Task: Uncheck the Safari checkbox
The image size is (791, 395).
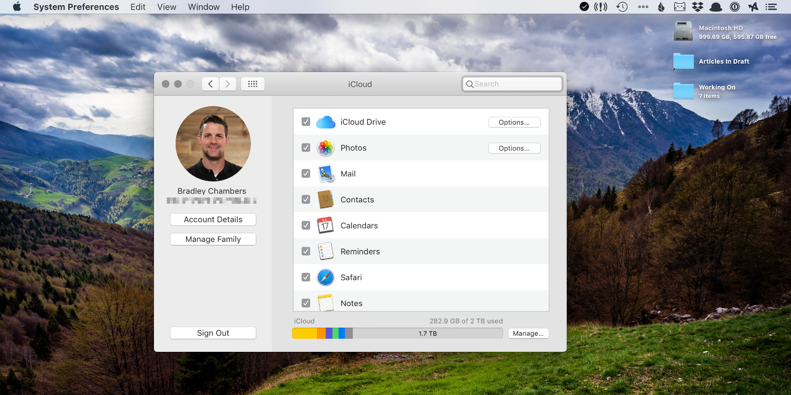Action: coord(306,277)
